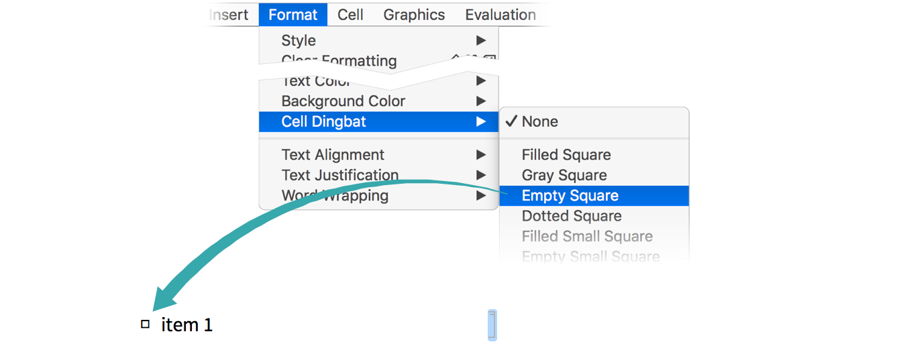This screenshot has width=899, height=342.
Task: Select the cell bracket at right of item 1
Action: [x=491, y=325]
